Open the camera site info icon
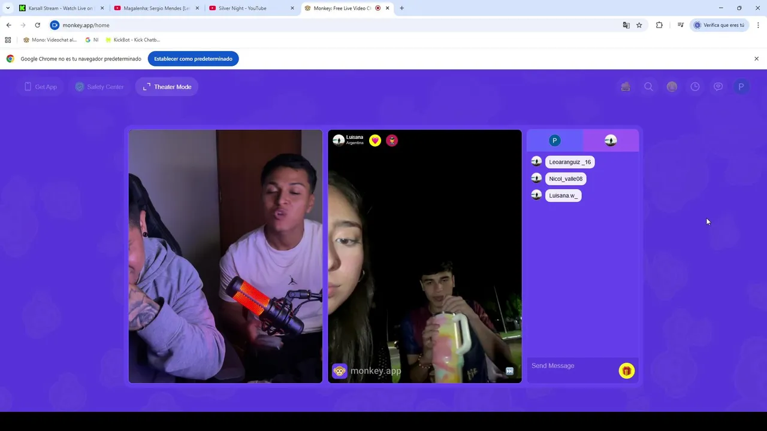 tap(55, 25)
